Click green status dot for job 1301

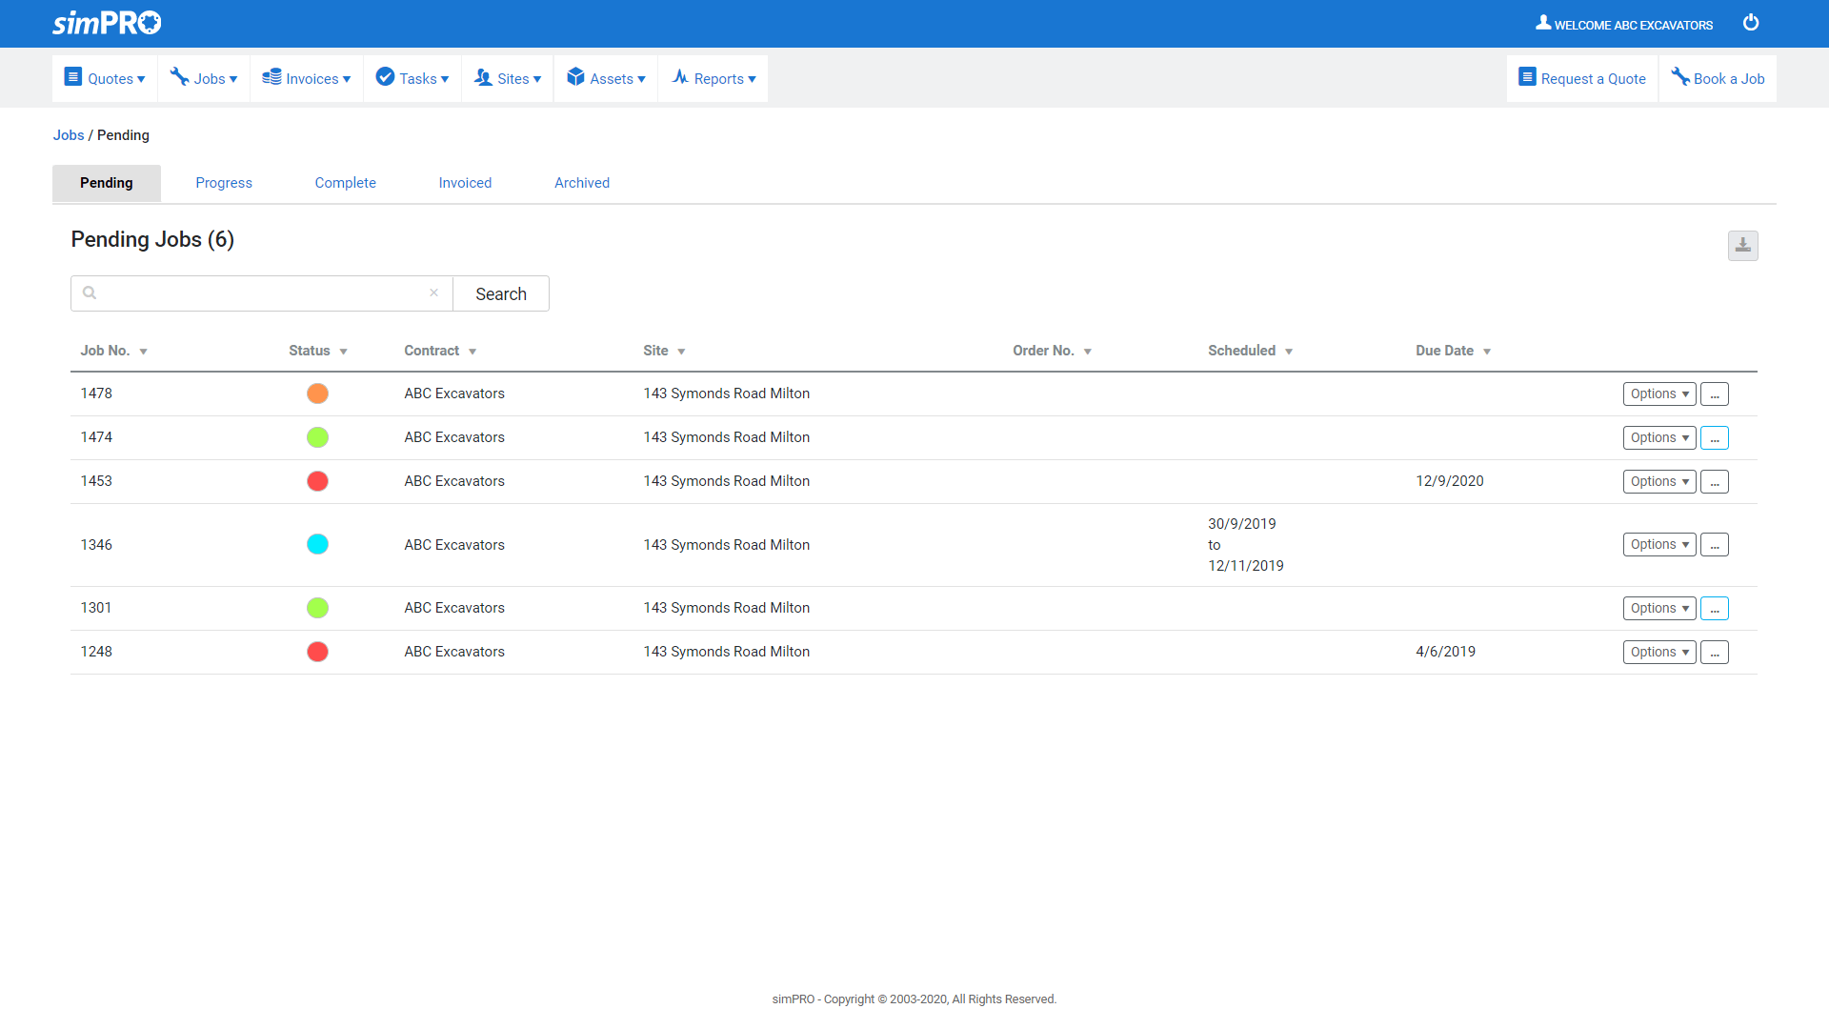(317, 608)
